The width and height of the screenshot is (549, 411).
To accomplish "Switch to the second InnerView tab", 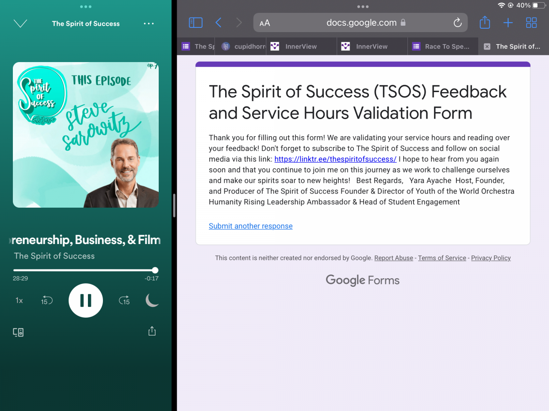I will coord(372,46).
